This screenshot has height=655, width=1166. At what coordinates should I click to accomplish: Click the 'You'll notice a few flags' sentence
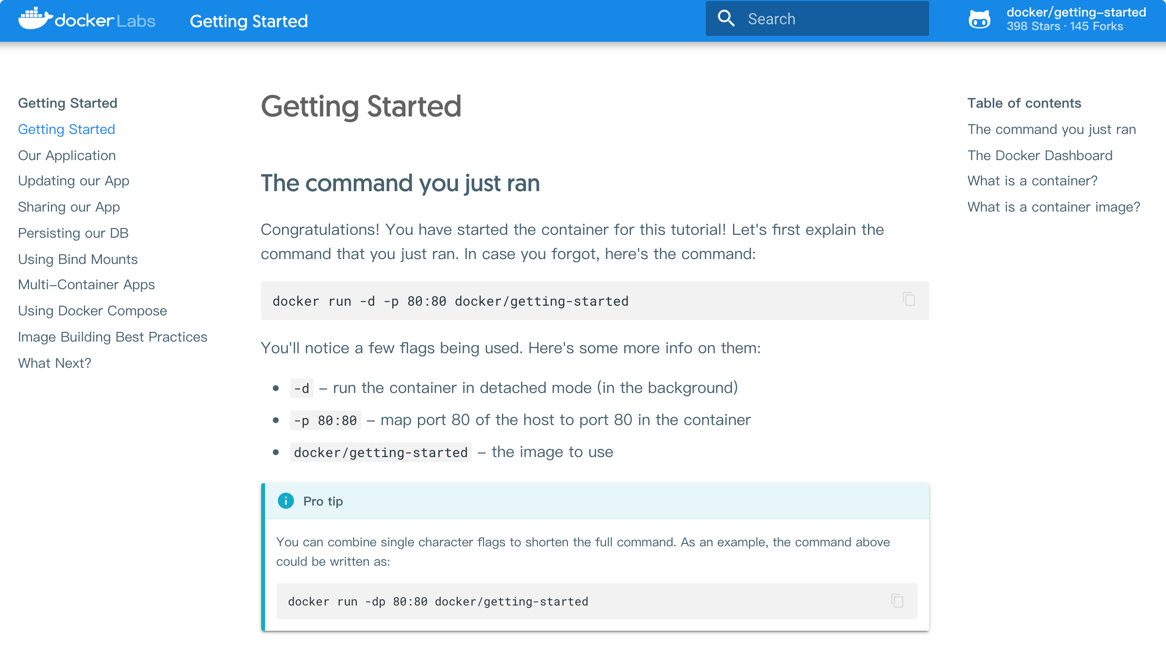coord(511,348)
